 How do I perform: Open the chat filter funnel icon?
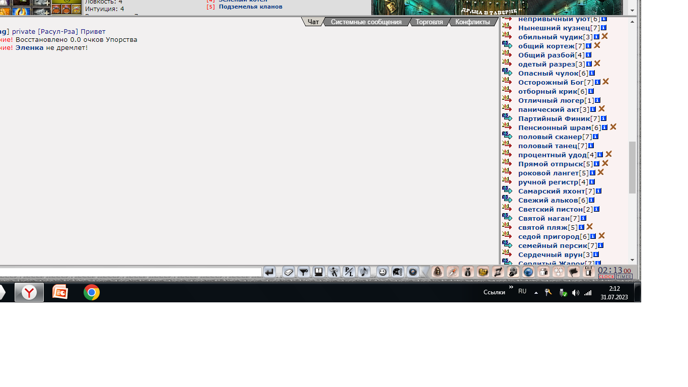click(x=304, y=272)
